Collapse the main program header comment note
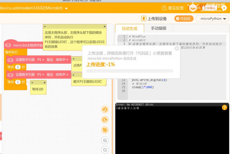The width and height of the screenshot is (230, 154). click(x=45, y=27)
